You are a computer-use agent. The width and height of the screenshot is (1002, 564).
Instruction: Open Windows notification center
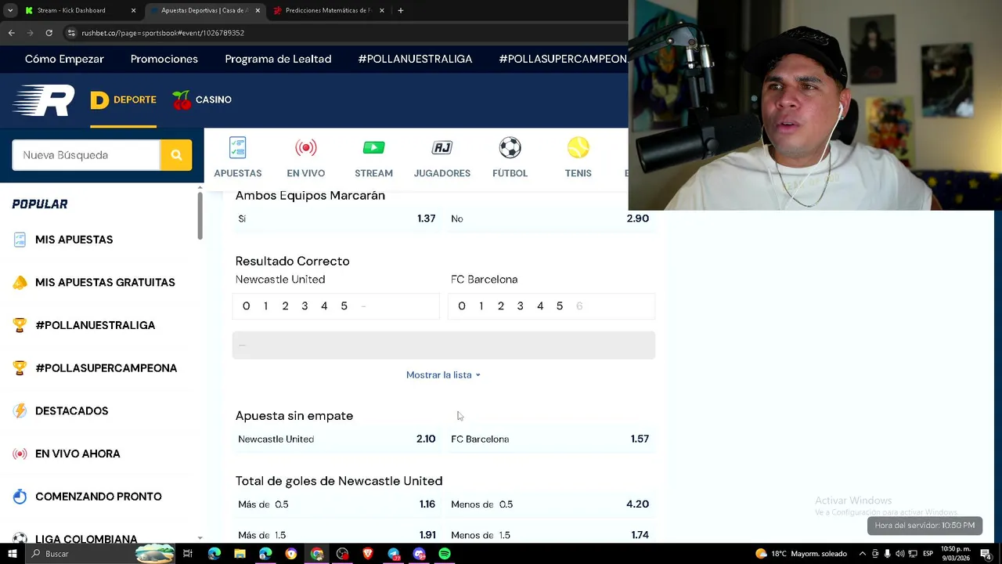pos(986,554)
